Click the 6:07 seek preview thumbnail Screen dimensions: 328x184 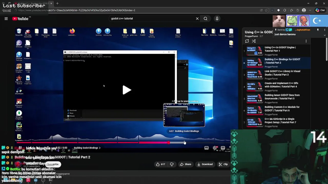(x=184, y=115)
